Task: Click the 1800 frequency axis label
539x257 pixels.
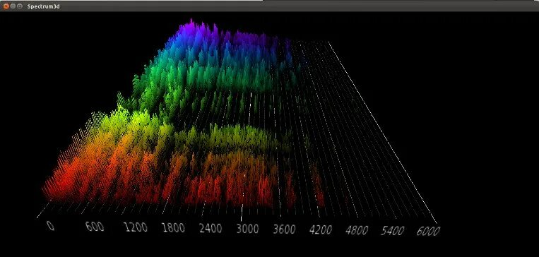Action: [x=174, y=228]
